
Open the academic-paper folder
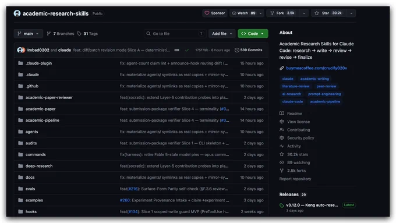40,109
